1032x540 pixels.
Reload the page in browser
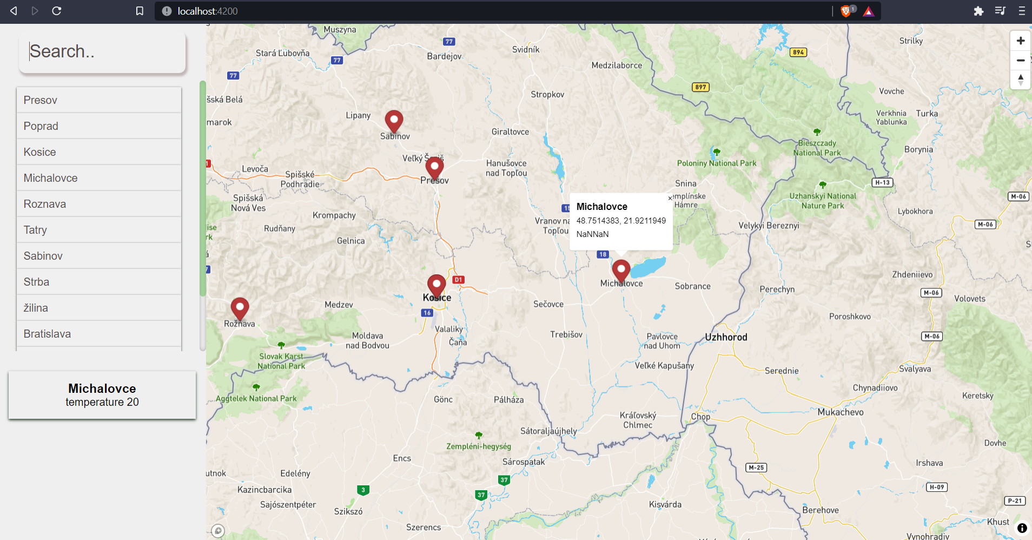(x=56, y=11)
